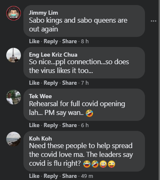The height and width of the screenshot is (180, 160).
Task: Share Koh Koh's comment
Action: click(x=69, y=176)
